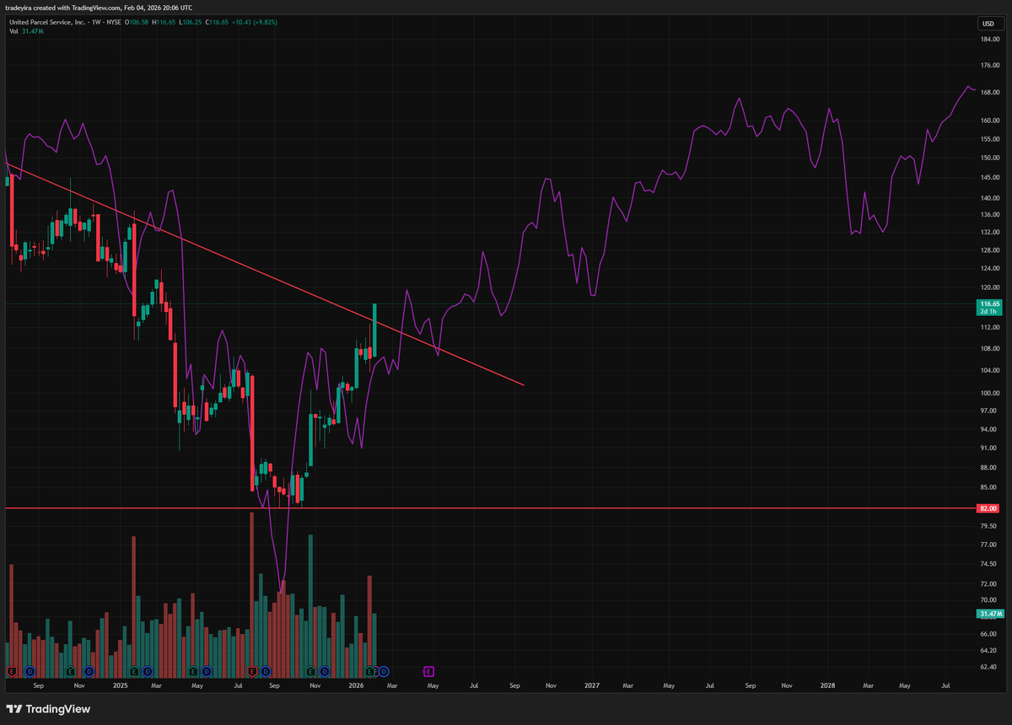The image size is (1012, 725).
Task: Click the 62.40 price axis value
Action: [988, 667]
